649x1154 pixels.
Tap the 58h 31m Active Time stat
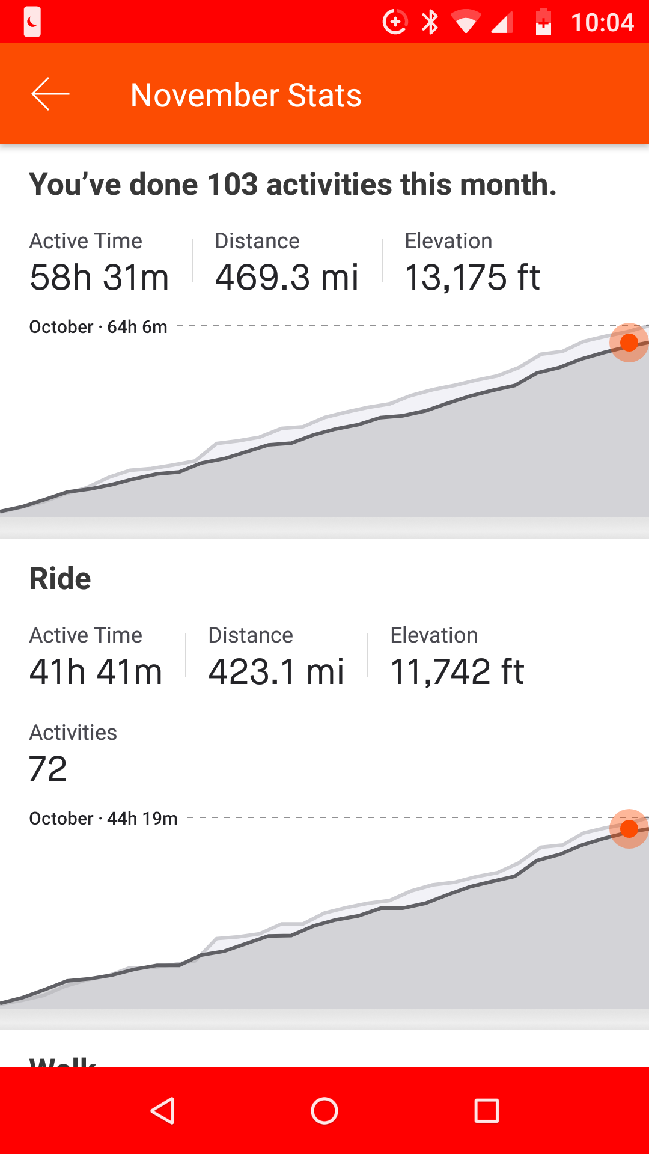(x=99, y=277)
